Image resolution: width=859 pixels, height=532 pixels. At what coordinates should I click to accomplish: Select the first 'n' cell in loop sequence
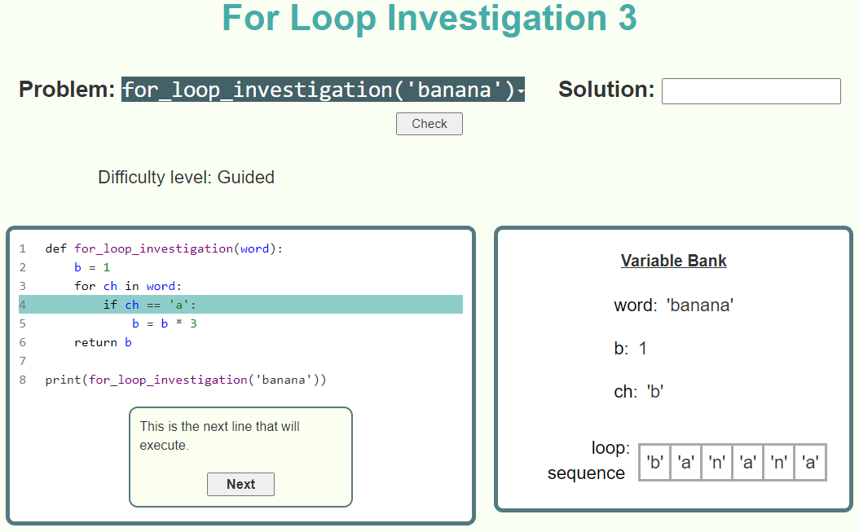tap(716, 462)
